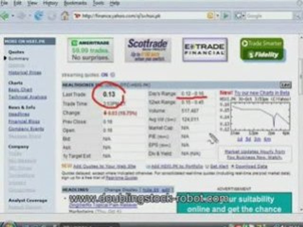Image resolution: width=303 pixels, height=227 pixels.
Task: Click the Last Trade value 0.13
Action: (x=109, y=94)
